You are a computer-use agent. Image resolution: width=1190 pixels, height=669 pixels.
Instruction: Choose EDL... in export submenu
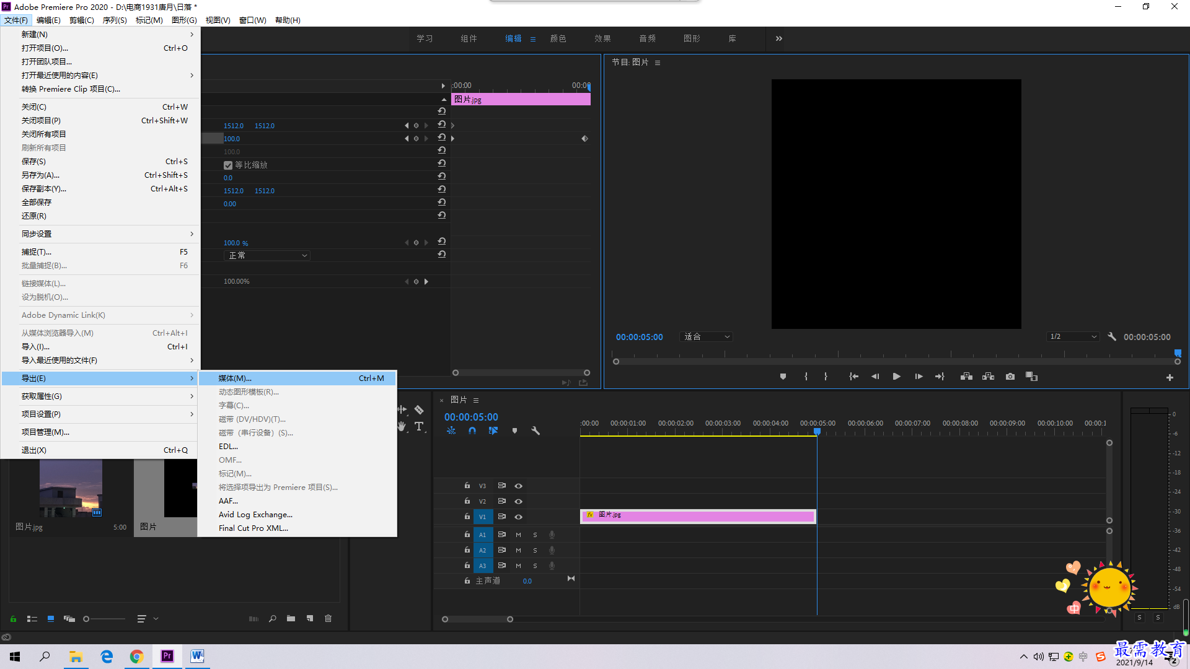(x=299, y=446)
